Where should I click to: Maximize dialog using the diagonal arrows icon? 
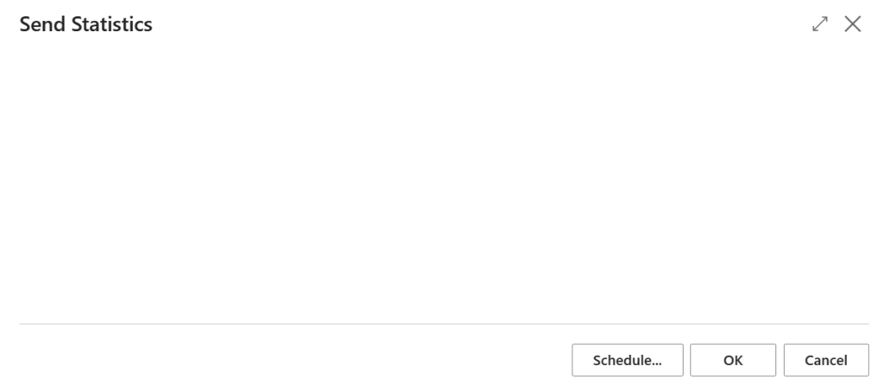click(820, 23)
